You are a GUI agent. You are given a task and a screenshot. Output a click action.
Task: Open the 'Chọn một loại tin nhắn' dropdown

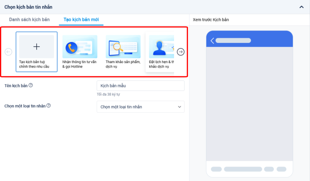pos(140,107)
